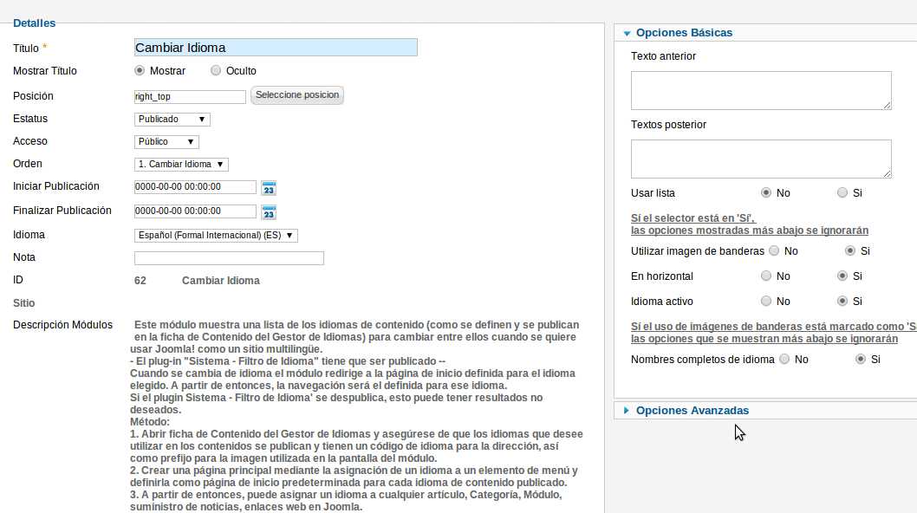Click the Título field containing Cambiar Idioma
The height and width of the screenshot is (513, 917).
276,48
